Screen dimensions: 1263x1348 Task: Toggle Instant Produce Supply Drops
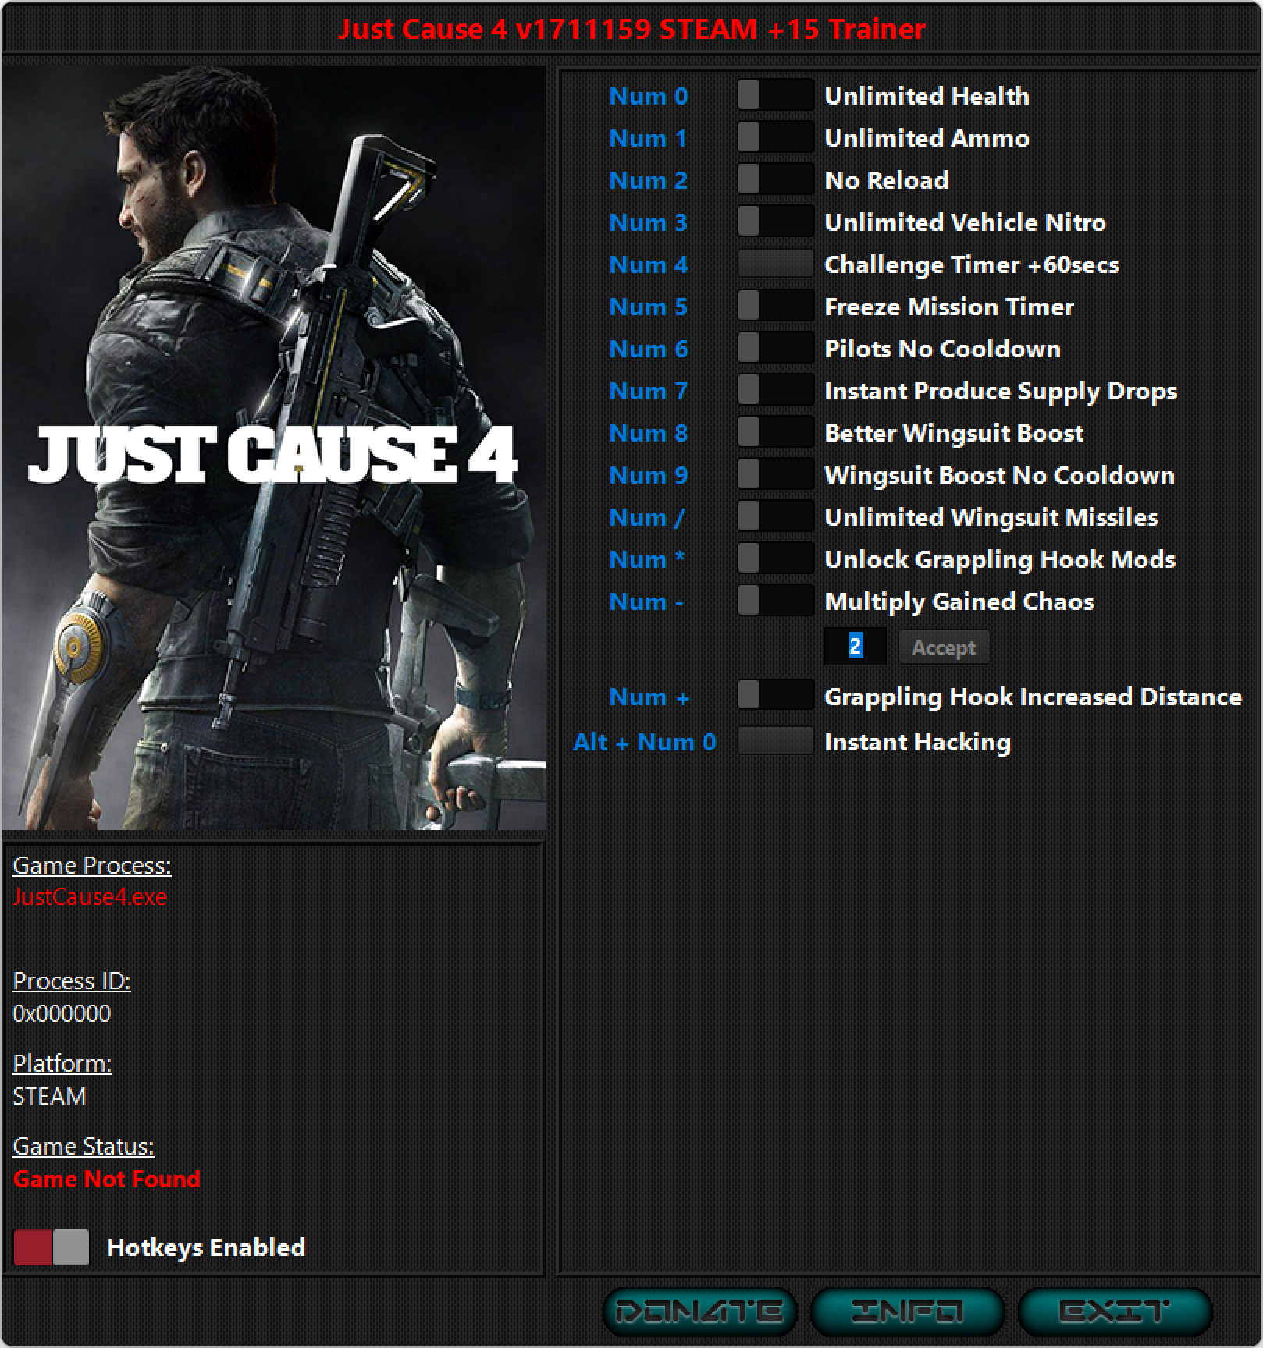[776, 391]
